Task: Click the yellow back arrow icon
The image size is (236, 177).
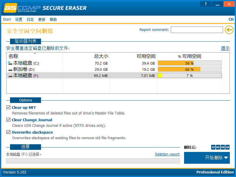Action: click(x=229, y=30)
